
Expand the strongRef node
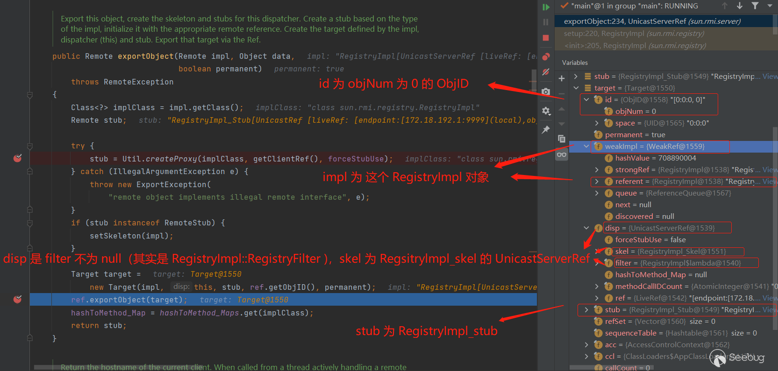coord(597,169)
